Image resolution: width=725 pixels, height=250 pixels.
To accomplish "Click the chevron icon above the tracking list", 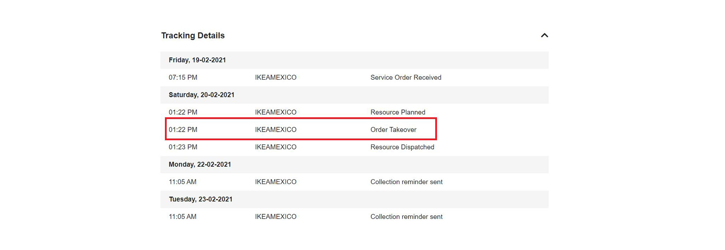I will click(544, 35).
